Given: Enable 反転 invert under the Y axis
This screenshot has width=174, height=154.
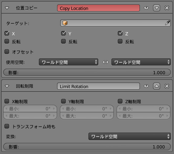Looking at the screenshot, I should [63, 41].
